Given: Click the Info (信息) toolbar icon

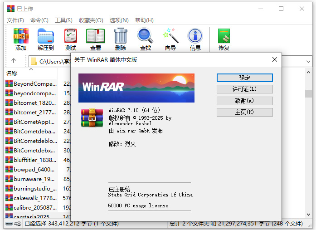Looking at the screenshot, I should [195, 39].
